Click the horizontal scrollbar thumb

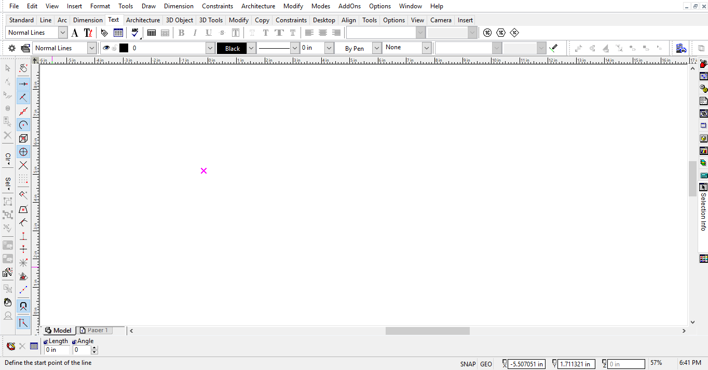coord(427,331)
